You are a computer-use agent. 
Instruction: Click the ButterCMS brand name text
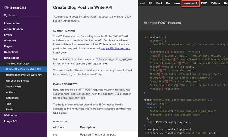(x=18, y=8)
